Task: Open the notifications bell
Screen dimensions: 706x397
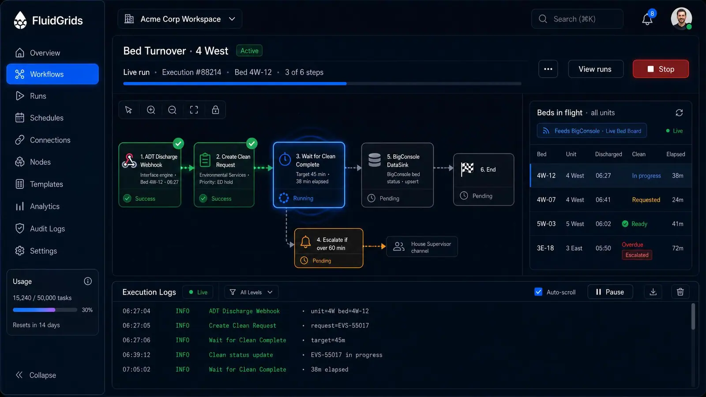Action: (x=647, y=19)
